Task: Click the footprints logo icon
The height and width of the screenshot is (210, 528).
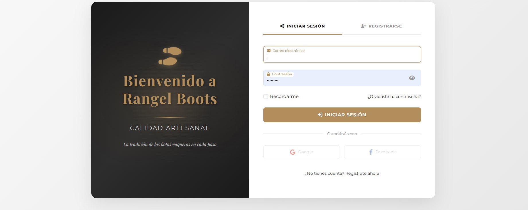Action: (170, 56)
